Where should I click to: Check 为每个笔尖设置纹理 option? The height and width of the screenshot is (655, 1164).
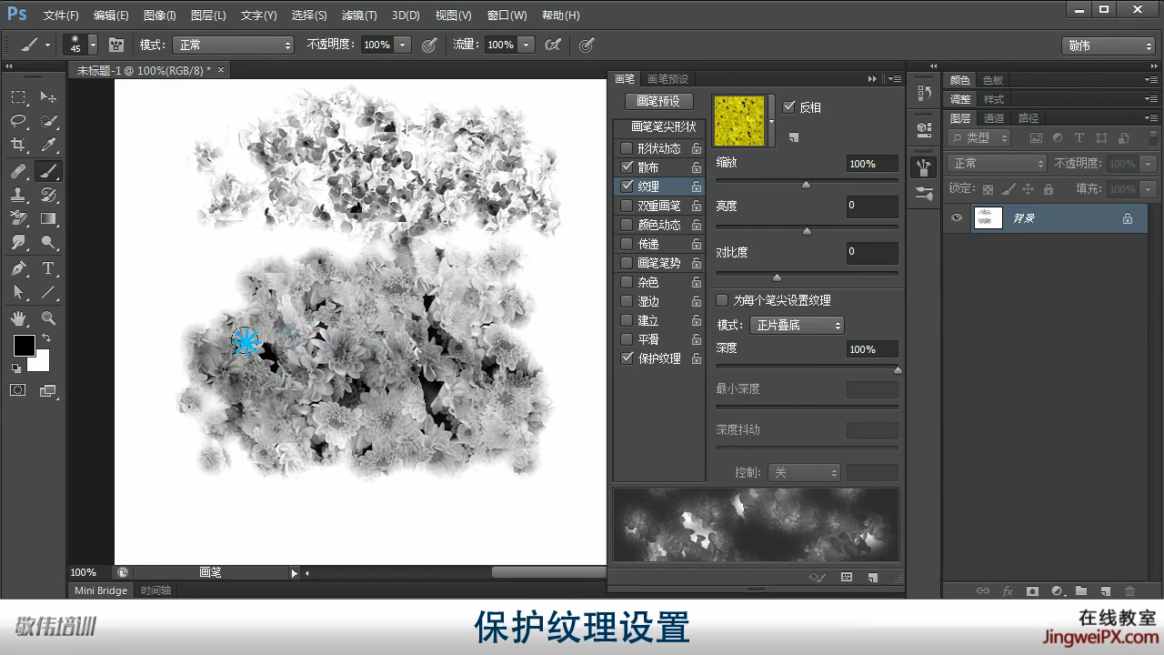(722, 300)
